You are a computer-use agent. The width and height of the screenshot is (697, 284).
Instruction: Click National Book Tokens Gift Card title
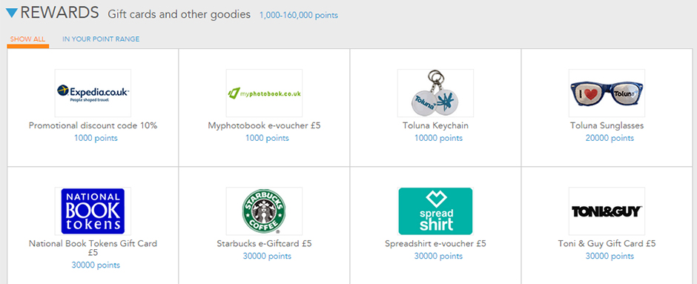[x=93, y=248]
